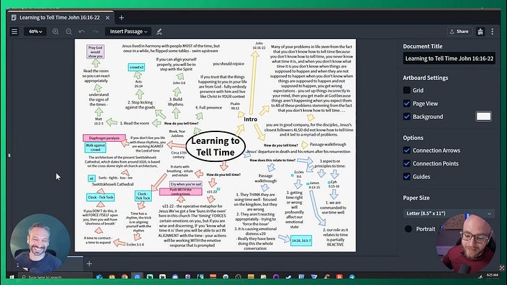Redo the last undone action
The width and height of the screenshot is (507, 285).
click(95, 32)
